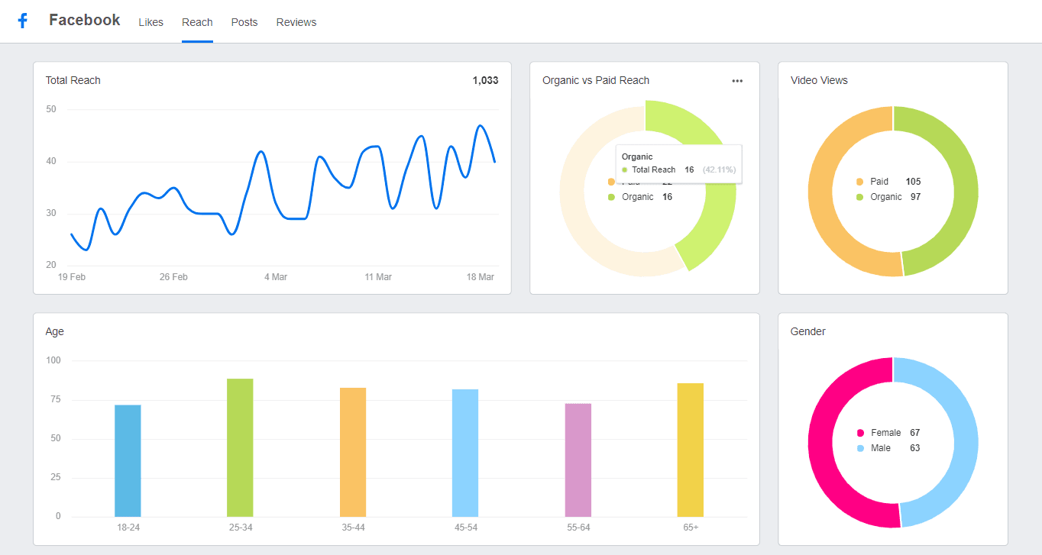Click the Total Reach card title
The width and height of the screenshot is (1042, 555).
coord(73,80)
